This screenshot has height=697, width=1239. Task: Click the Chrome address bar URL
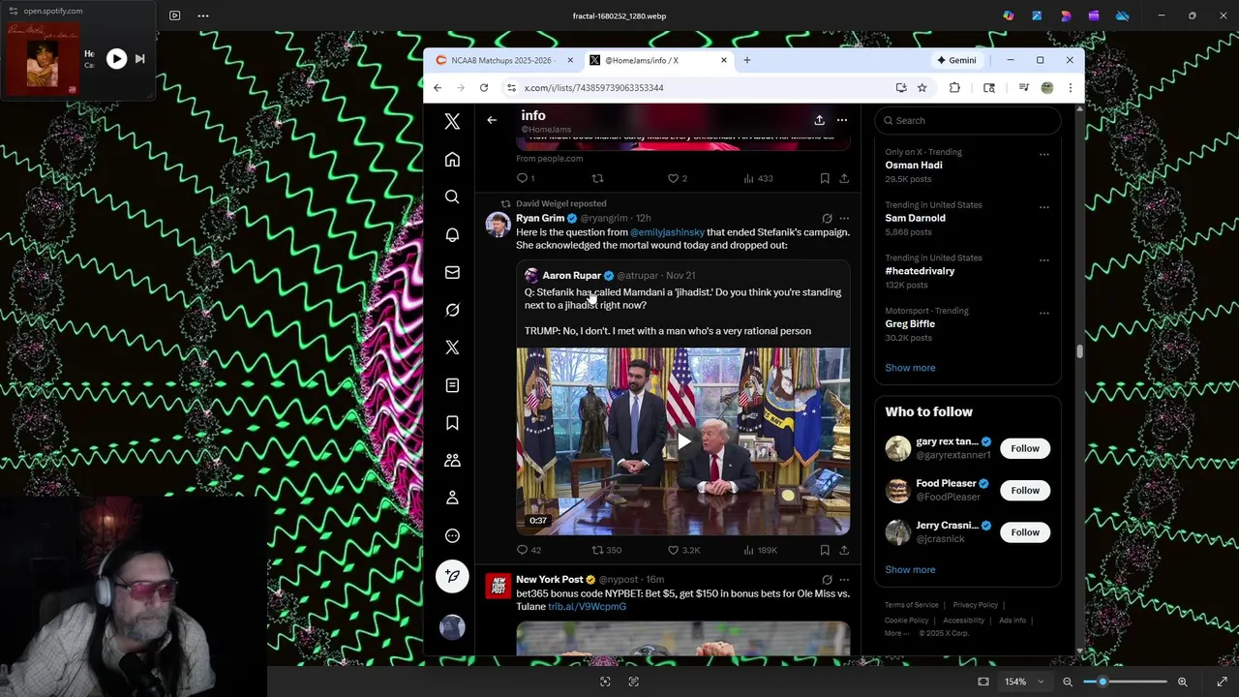593,88
